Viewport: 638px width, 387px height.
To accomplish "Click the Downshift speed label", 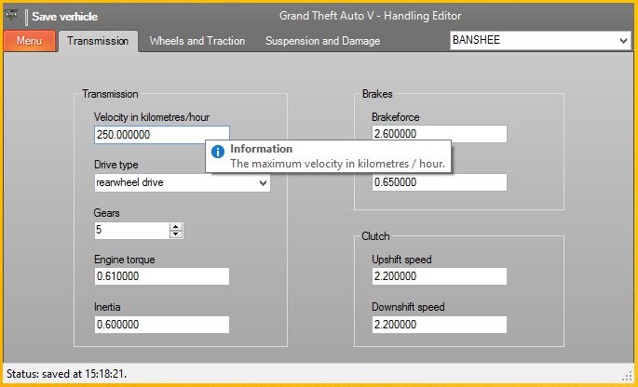I will coord(408,307).
